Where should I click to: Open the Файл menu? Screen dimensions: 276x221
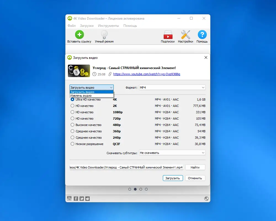pyautogui.click(x=72, y=26)
